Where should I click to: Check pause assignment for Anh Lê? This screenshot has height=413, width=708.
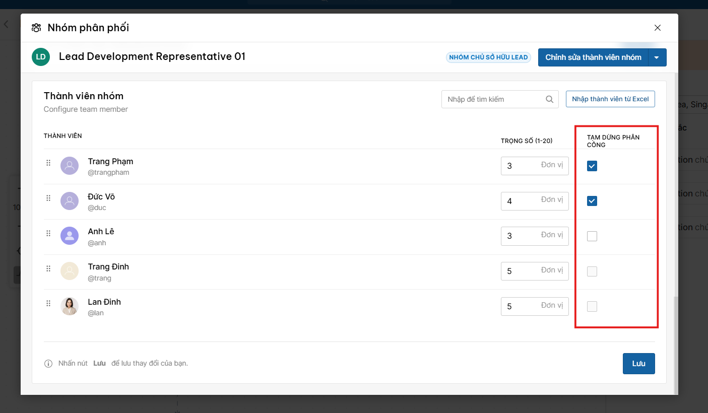coord(592,236)
